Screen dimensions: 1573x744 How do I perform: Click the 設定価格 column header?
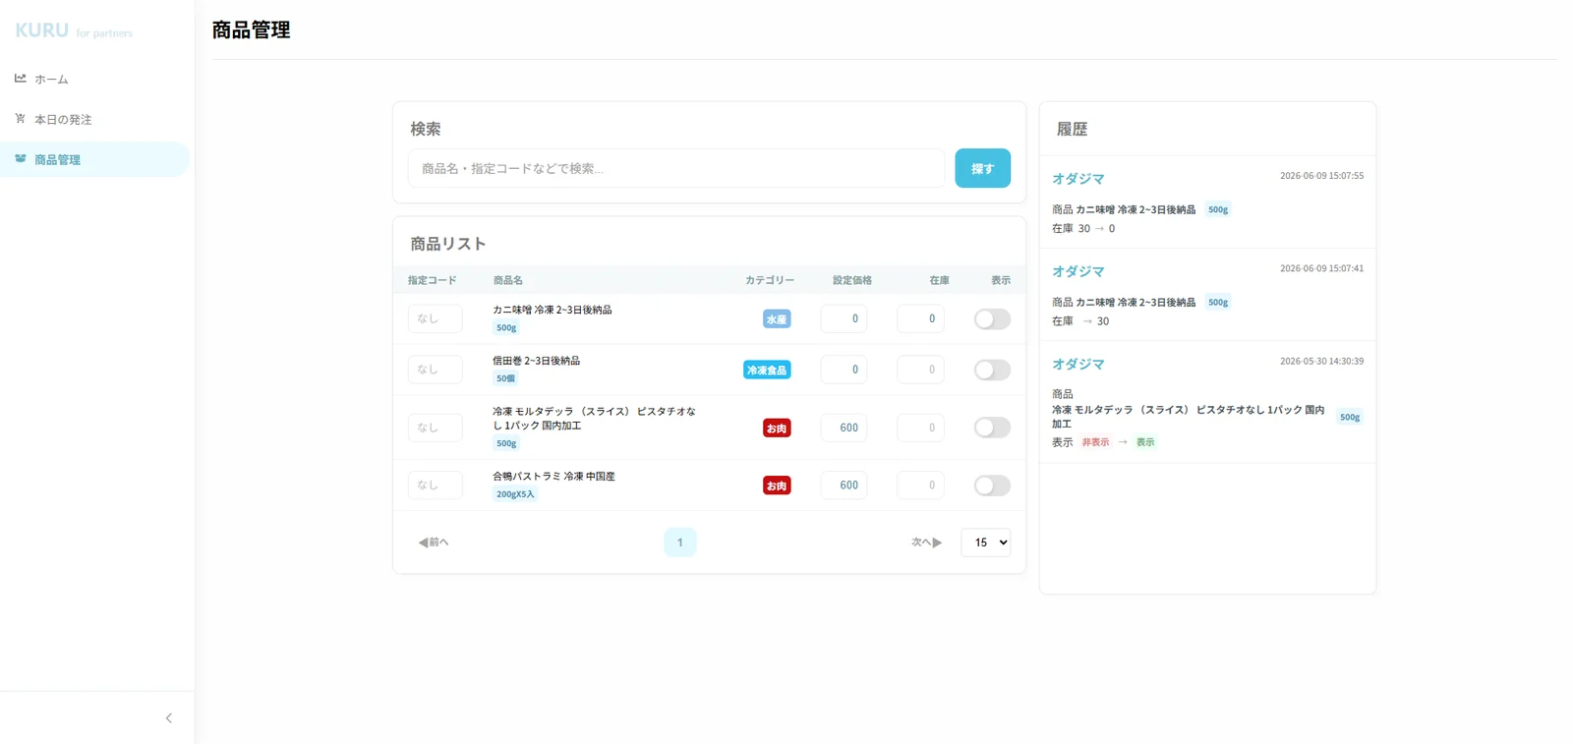(x=852, y=280)
